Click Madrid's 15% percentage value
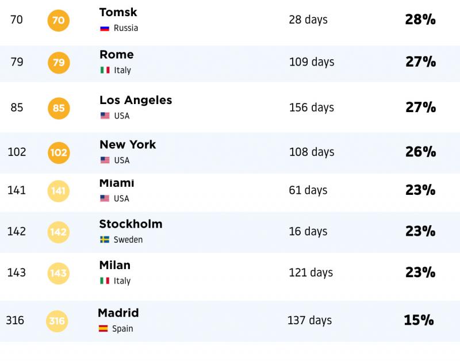 [x=419, y=320]
